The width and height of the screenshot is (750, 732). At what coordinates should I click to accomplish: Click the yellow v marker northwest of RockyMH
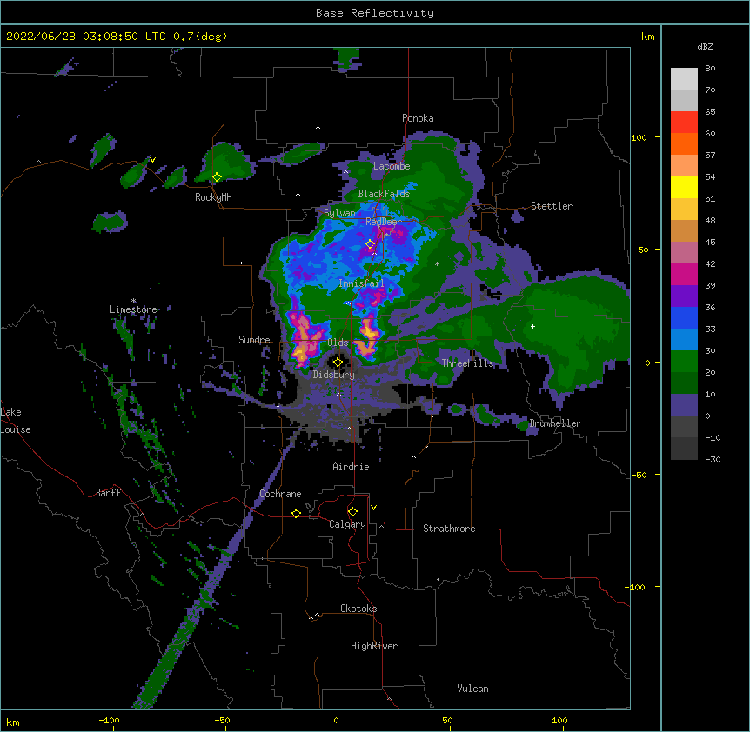click(x=152, y=160)
